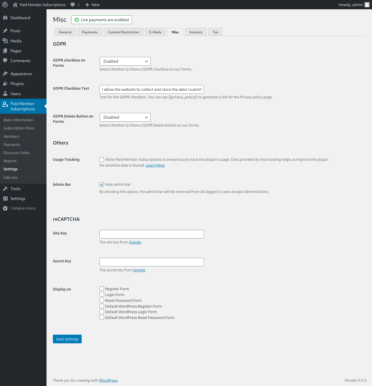Click the Plugins plug icon
This screenshot has width=372, height=386.
[5, 84]
